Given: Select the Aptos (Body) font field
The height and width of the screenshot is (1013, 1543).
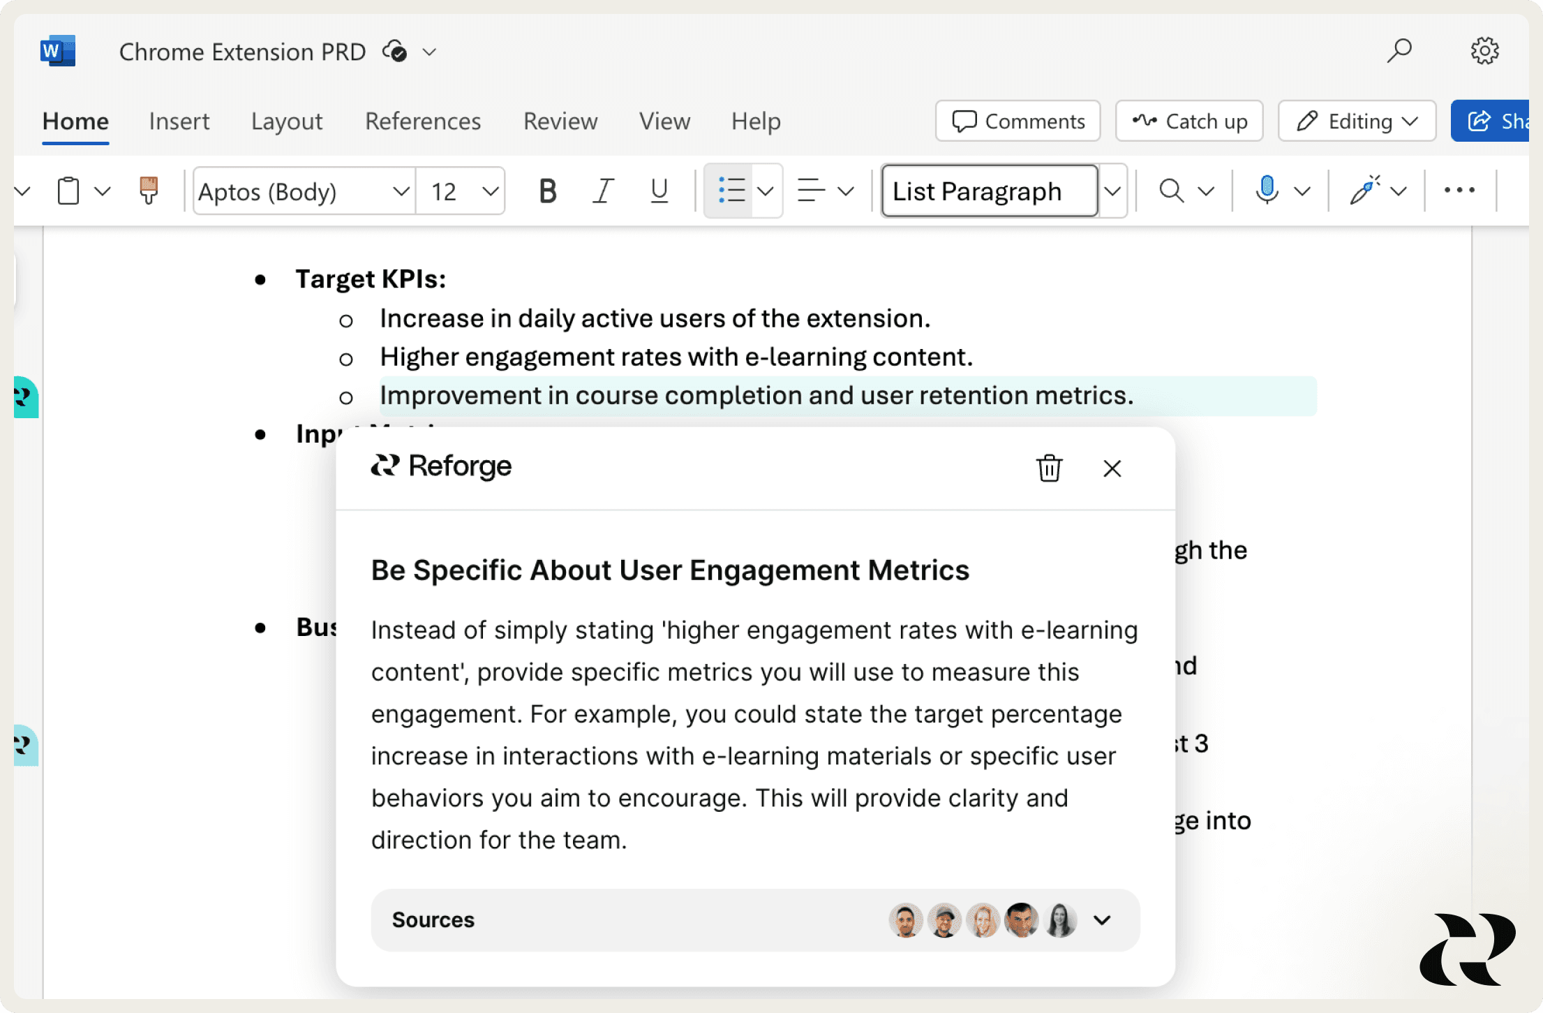Looking at the screenshot, I should point(300,191).
